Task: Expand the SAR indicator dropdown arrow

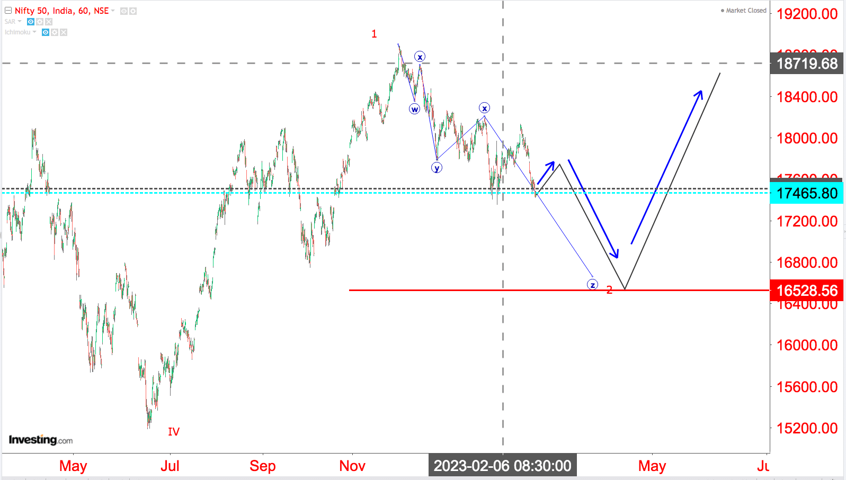Action: [x=20, y=22]
